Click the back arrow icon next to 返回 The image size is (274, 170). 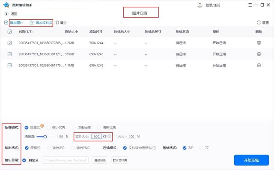click(6, 14)
